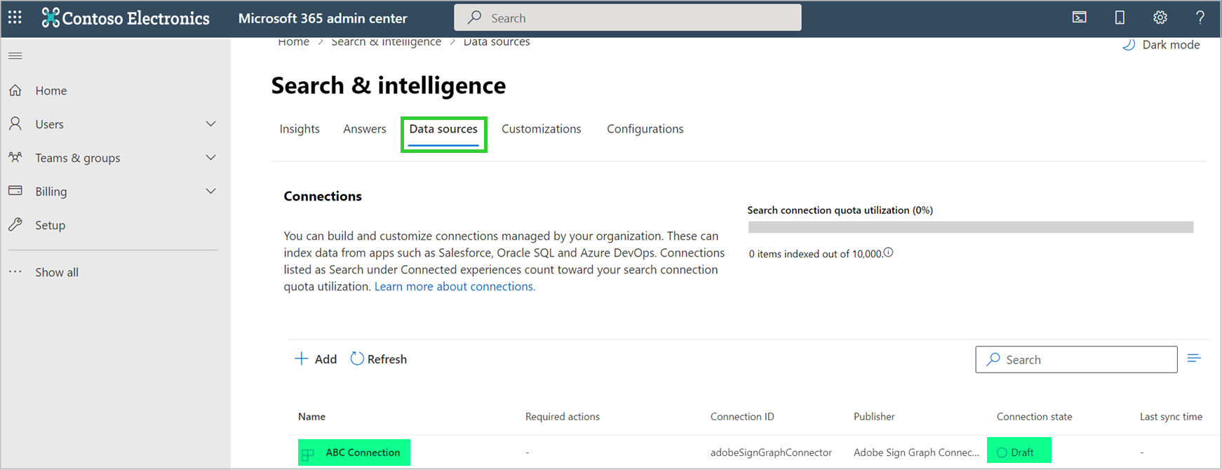Expand the Teams & groups chevron
The image size is (1222, 470).
pos(210,157)
